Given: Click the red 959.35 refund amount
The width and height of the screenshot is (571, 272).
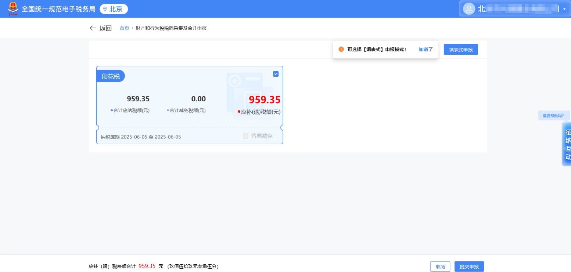Looking at the screenshot, I should point(263,99).
